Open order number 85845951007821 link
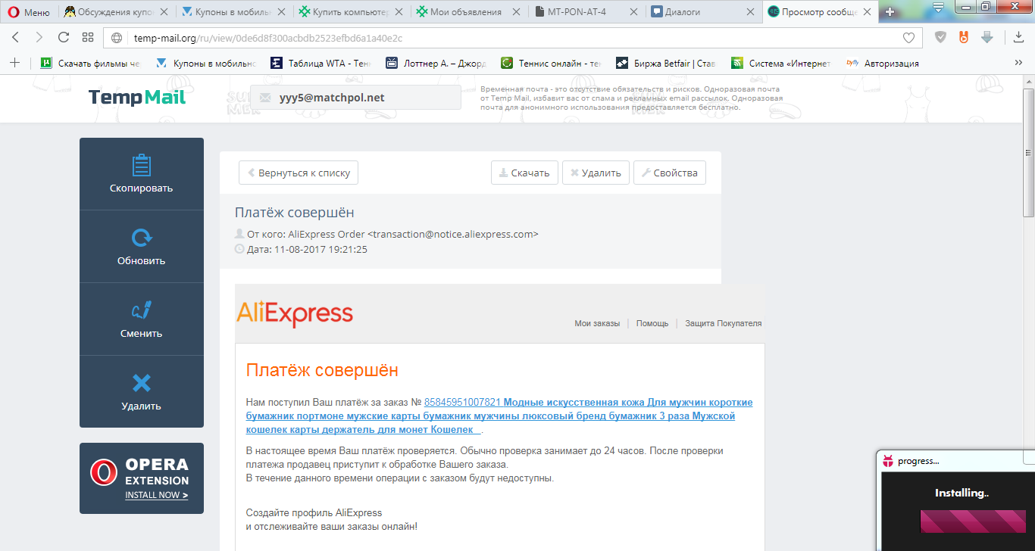Image resolution: width=1035 pixels, height=551 pixels. pos(463,402)
